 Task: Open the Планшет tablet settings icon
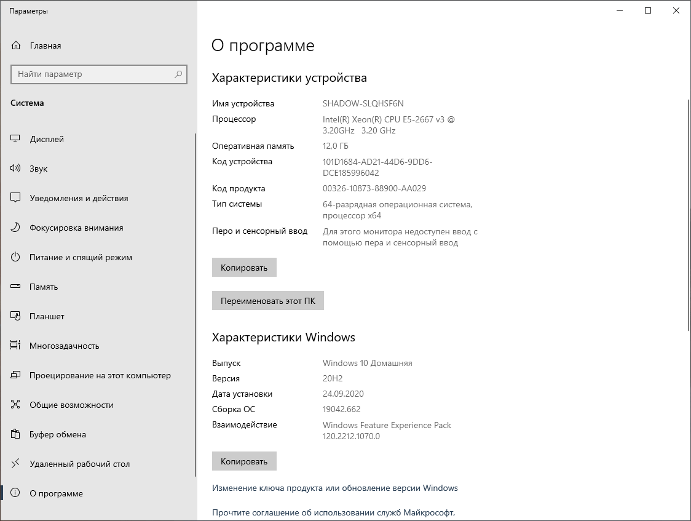(15, 316)
